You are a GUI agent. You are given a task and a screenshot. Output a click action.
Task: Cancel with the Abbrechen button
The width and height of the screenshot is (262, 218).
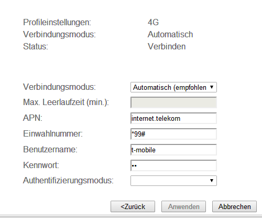click(234, 206)
